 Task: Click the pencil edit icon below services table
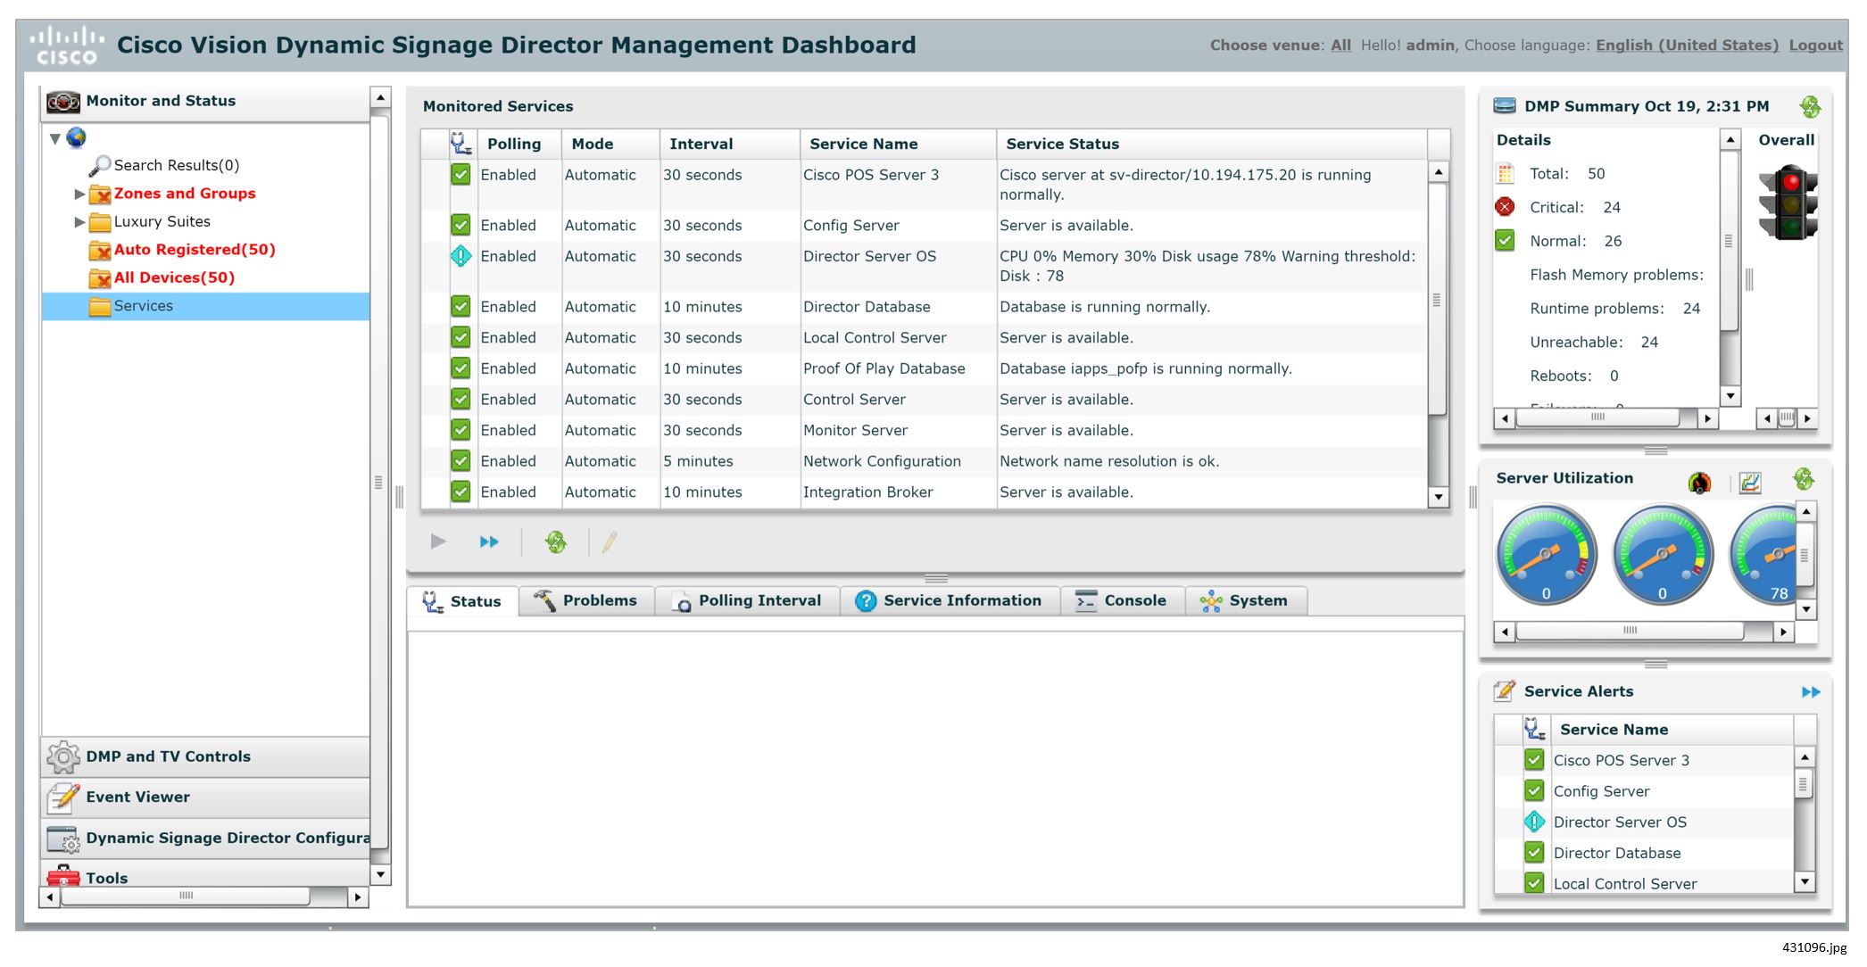coord(610,541)
